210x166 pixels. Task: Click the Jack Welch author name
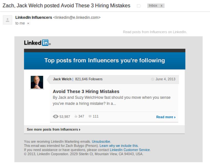tap(62, 79)
